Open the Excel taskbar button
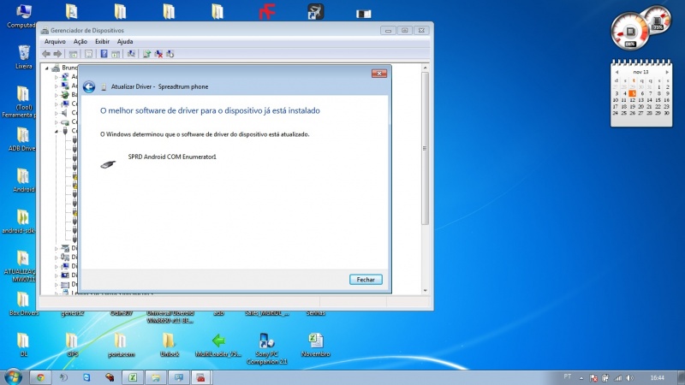This screenshot has width=685, height=385. (133, 377)
